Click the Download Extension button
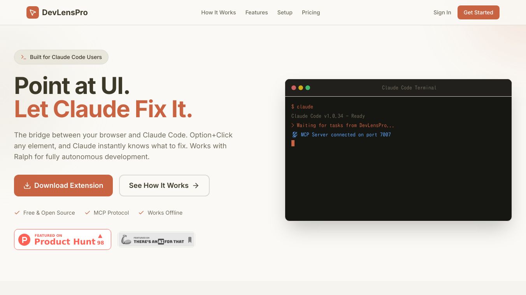Image resolution: width=526 pixels, height=295 pixels. [63, 186]
